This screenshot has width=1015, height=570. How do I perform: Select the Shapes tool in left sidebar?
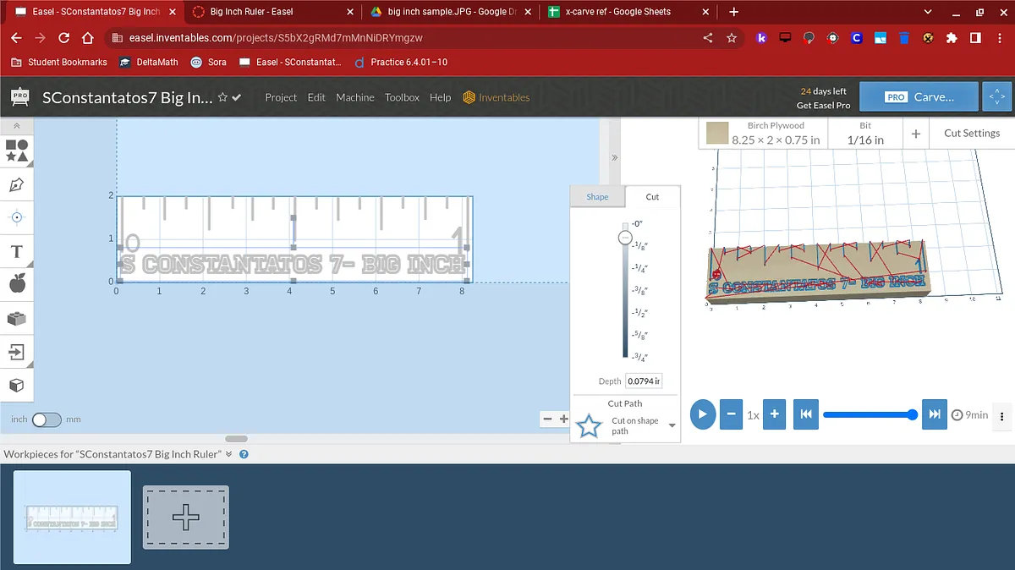tap(17, 151)
